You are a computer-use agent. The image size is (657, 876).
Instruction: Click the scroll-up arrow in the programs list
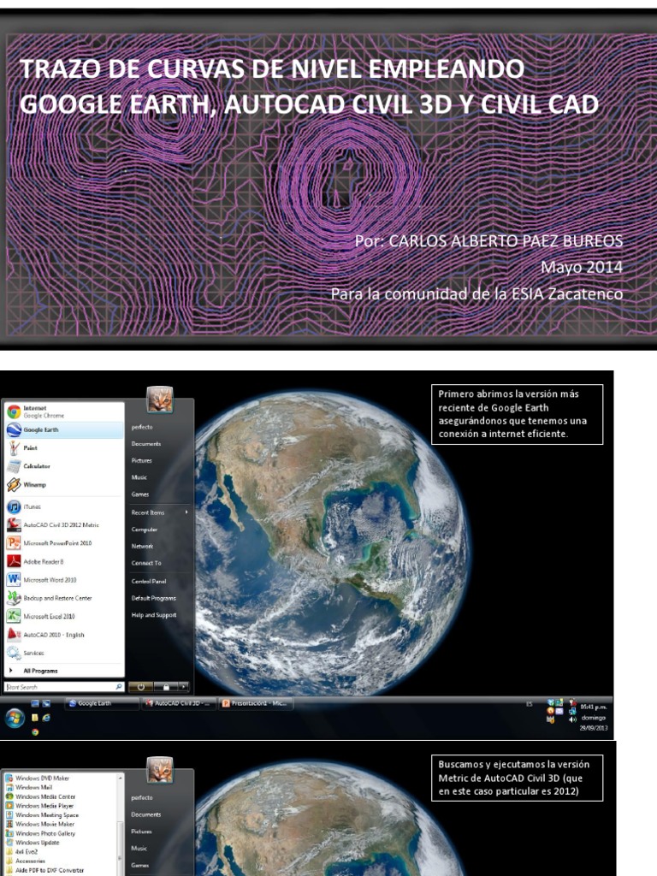[x=120, y=778]
